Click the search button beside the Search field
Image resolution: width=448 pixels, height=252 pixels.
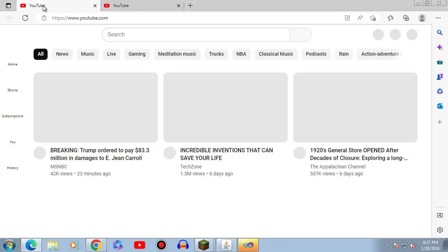[x=301, y=35]
